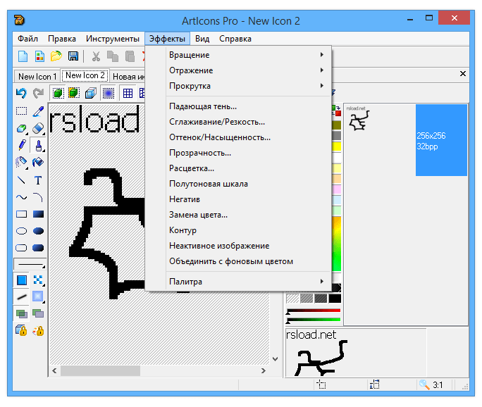Select the blue Color Eraser tool
The image size is (482, 407).
(x=38, y=128)
